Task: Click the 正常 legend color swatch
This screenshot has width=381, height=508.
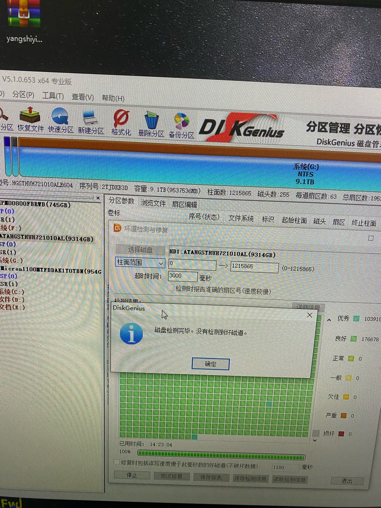Action: [351, 358]
